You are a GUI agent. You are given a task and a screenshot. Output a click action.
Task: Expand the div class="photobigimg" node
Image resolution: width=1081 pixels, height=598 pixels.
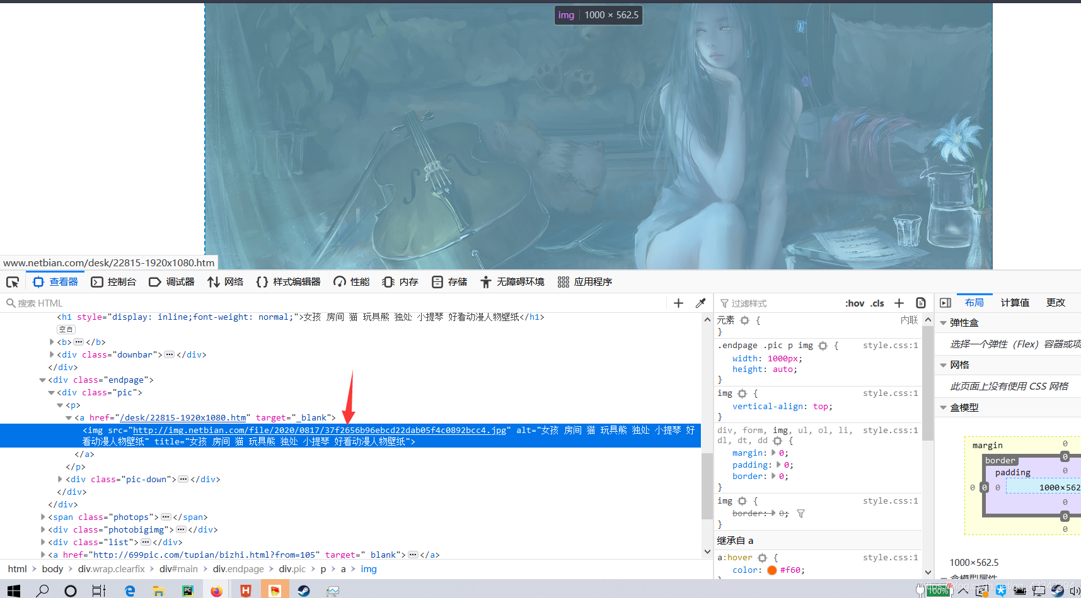(43, 529)
